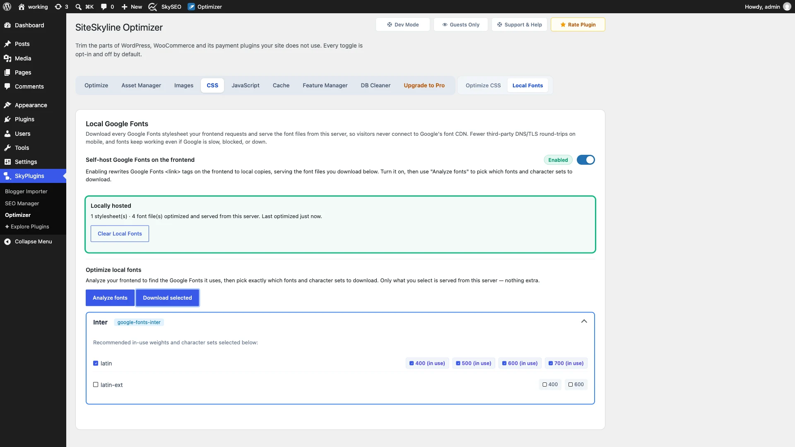Click the Rate Plugin star button
The width and height of the screenshot is (795, 447).
[578, 24]
